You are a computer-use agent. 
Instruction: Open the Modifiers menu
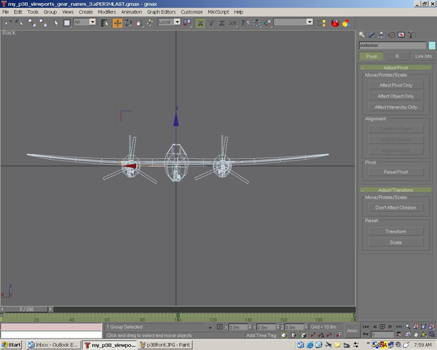pos(107,11)
